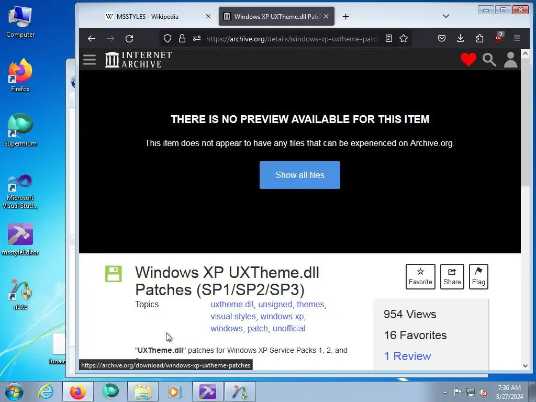The width and height of the screenshot is (536, 402).
Task: Select the nLite desktop shortcut
Action: coord(20,294)
